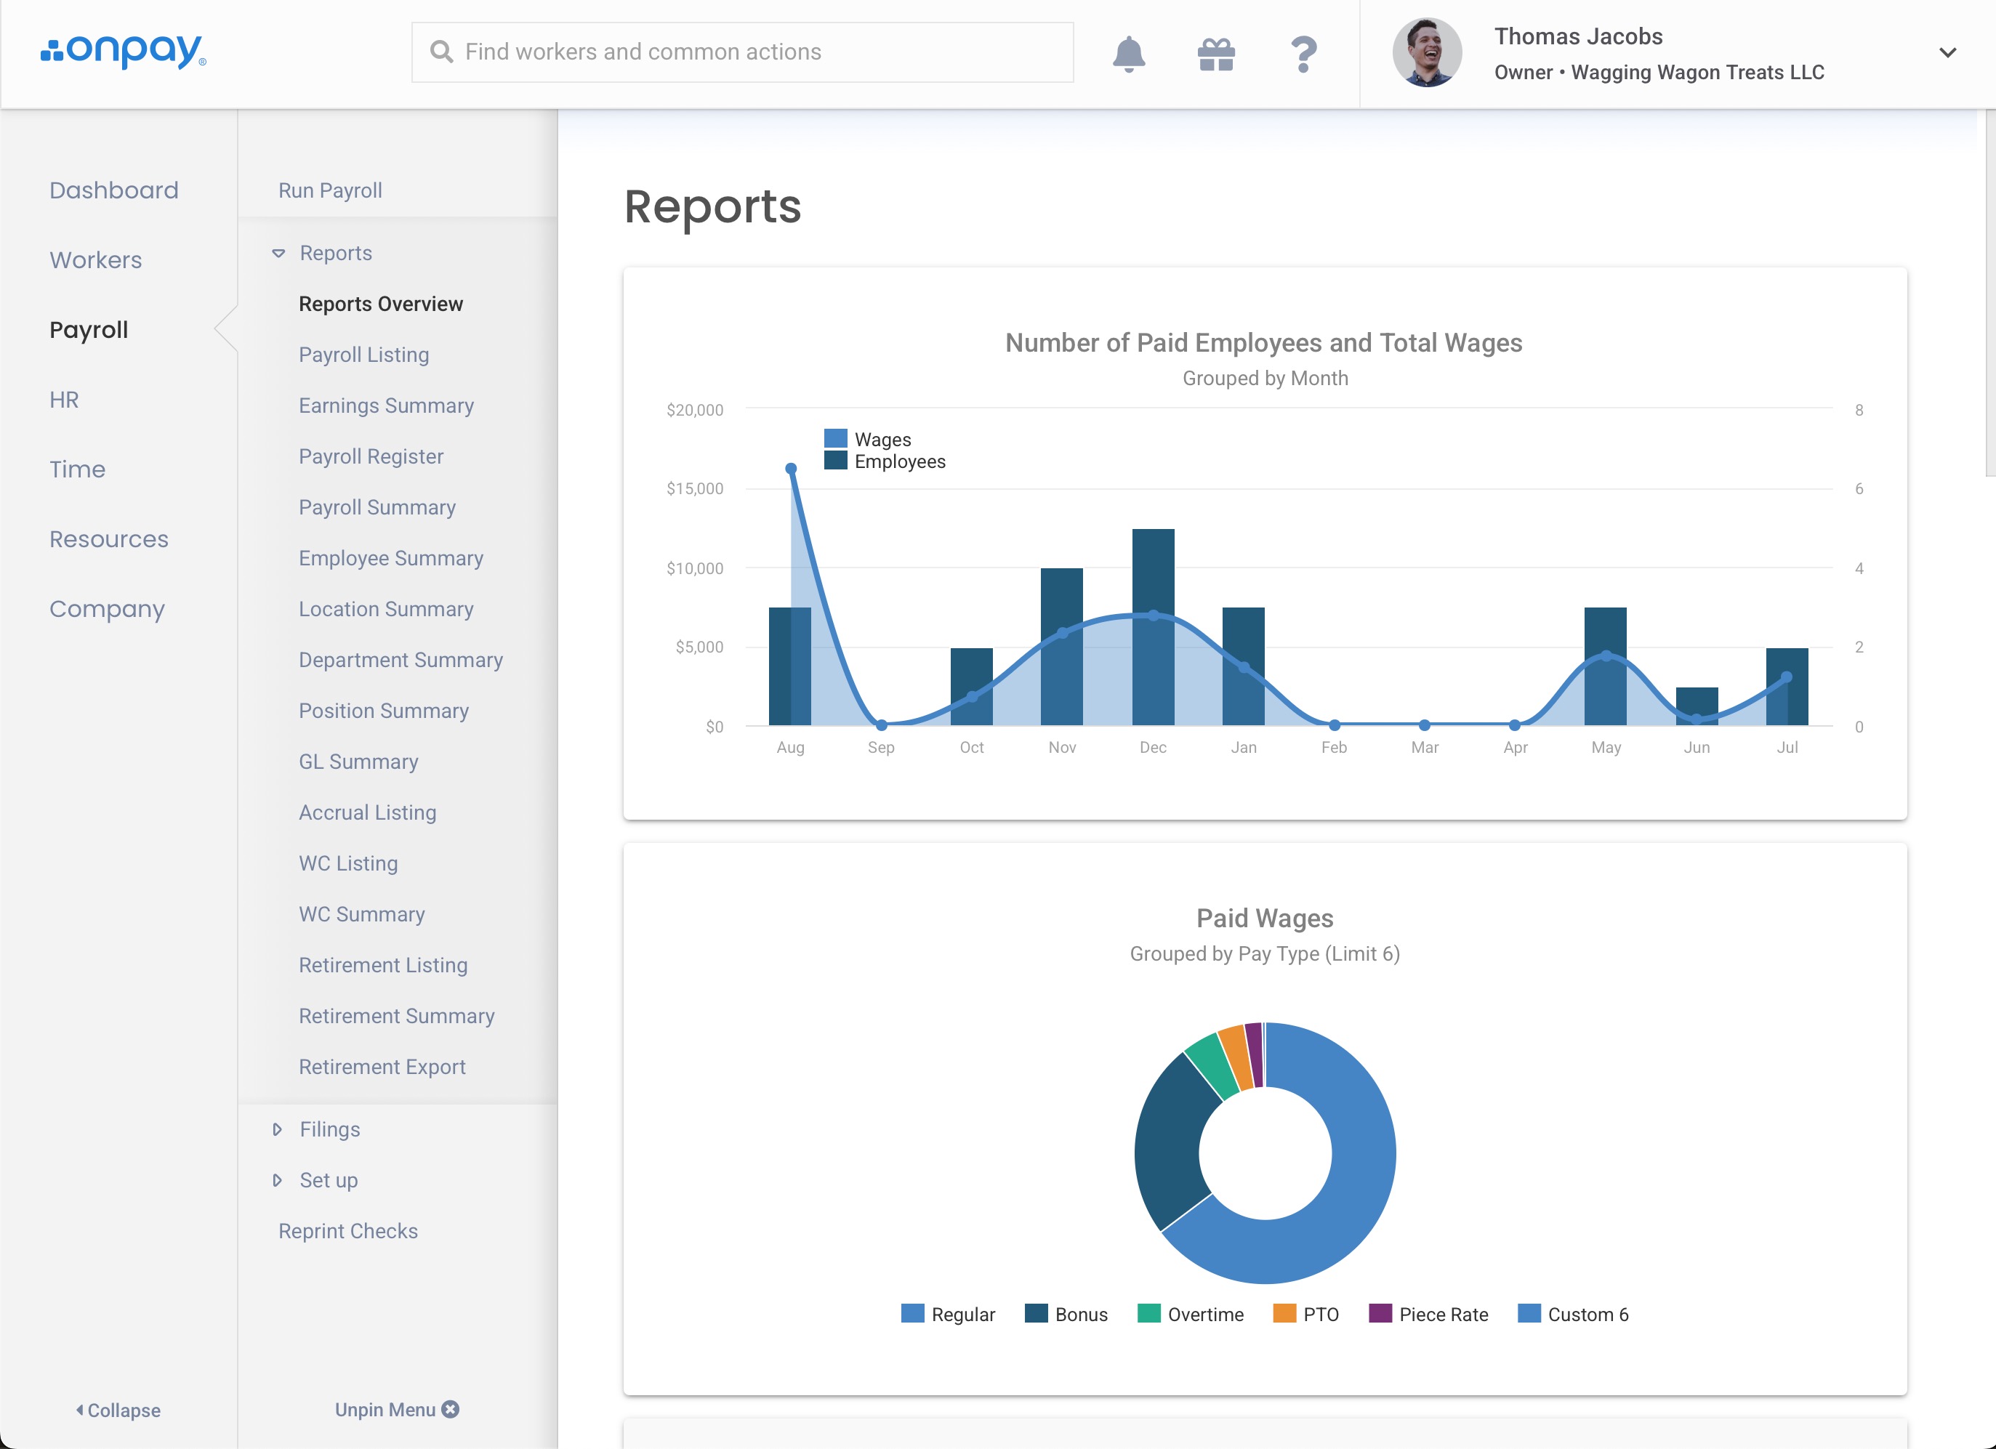Go to Workers in main navigation
This screenshot has height=1449, width=1996.
[x=95, y=259]
